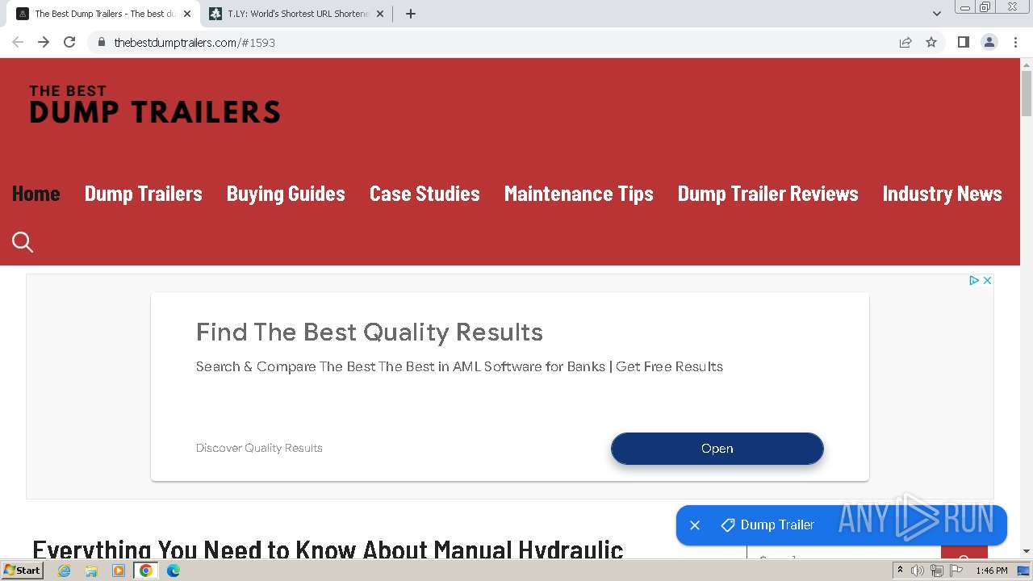Click the Dump Trailer tag chip

pos(768,525)
